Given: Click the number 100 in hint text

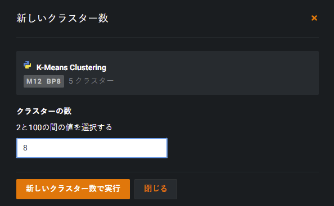Looking at the screenshot, I should pyautogui.click(x=35, y=127).
